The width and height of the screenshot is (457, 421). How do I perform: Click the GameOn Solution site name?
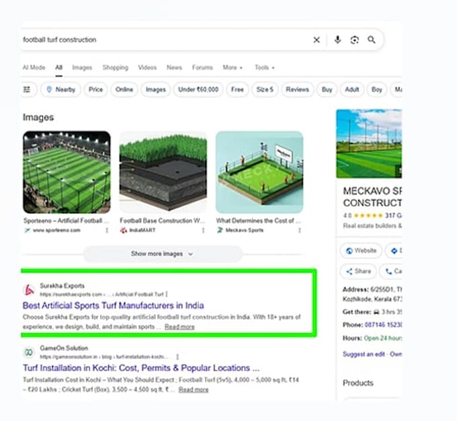point(64,348)
